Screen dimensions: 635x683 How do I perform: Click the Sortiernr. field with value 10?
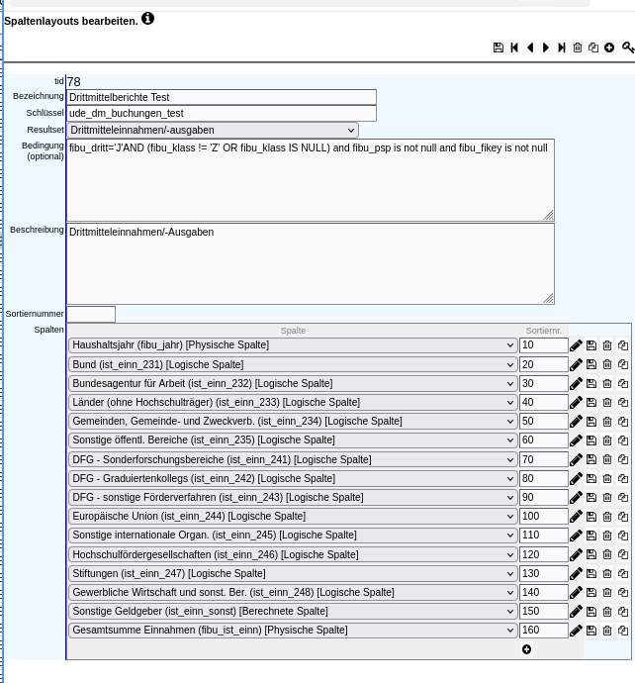(544, 345)
